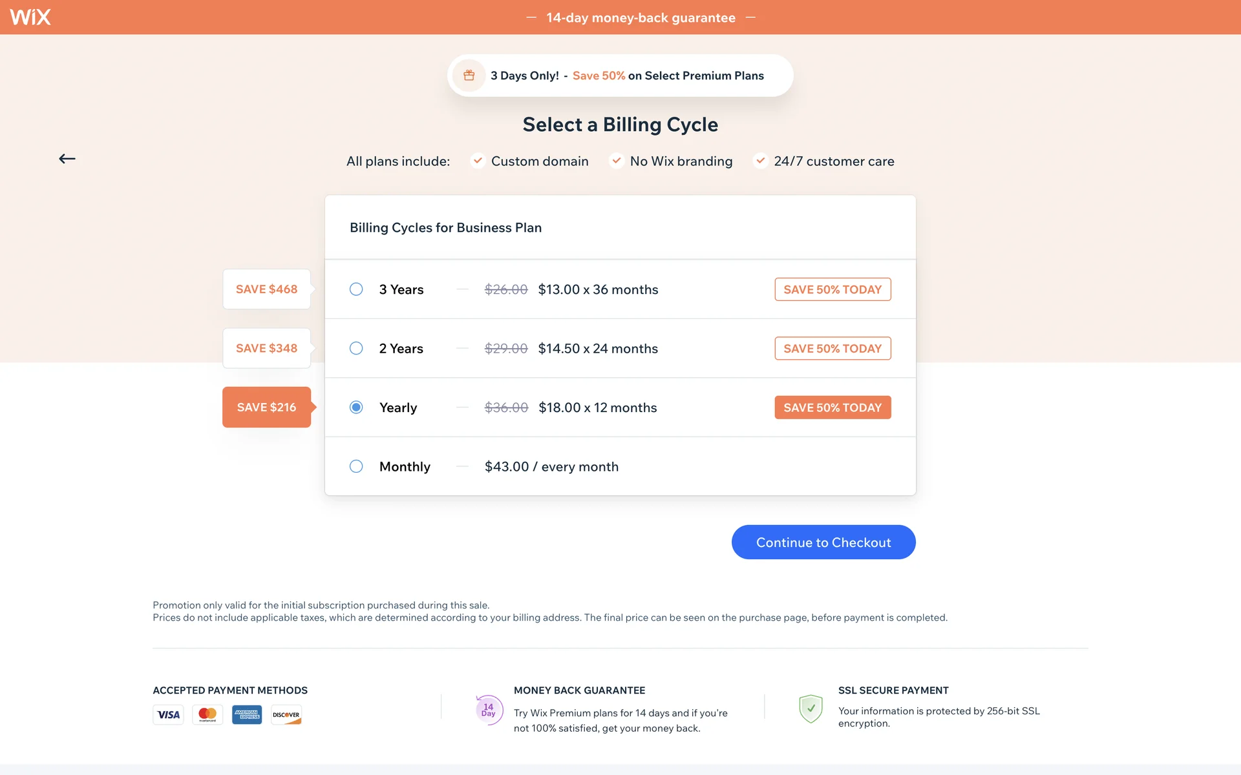The image size is (1241, 775).
Task: Click the American Express icon
Action: [247, 715]
